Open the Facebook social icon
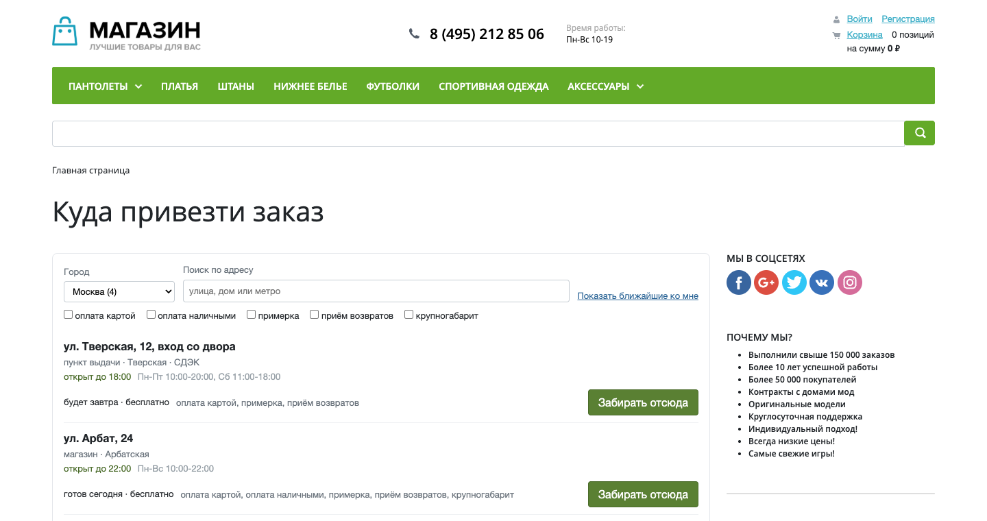The height and width of the screenshot is (521, 987). (x=739, y=282)
